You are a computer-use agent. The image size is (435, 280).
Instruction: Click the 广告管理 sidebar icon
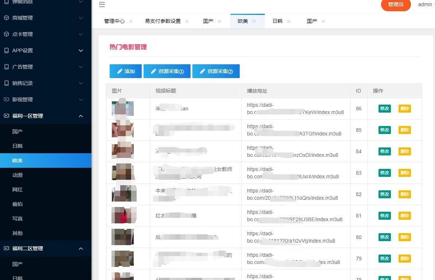tap(6, 67)
